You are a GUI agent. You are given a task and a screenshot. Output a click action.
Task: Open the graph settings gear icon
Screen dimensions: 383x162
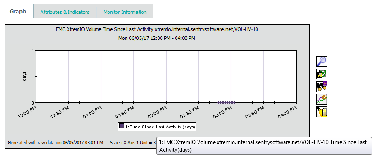[322, 99]
